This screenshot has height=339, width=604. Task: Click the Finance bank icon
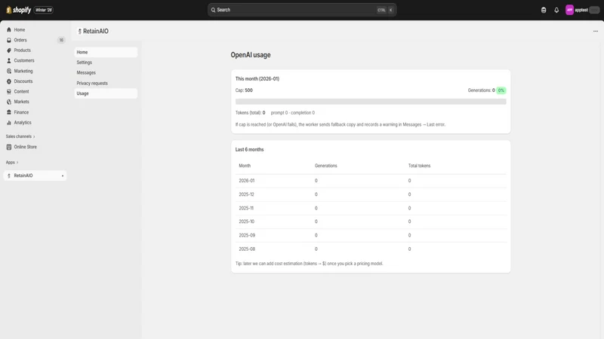tap(9, 112)
